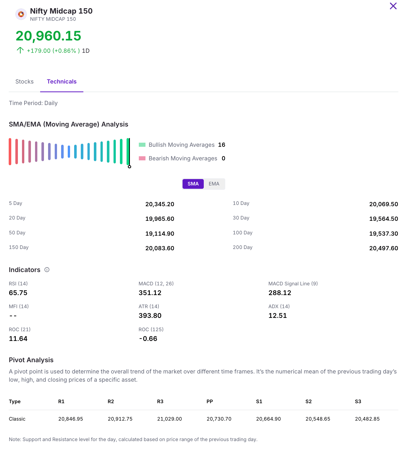406x458 pixels.
Task: Click the moving average gauge marker
Action: [x=129, y=166]
